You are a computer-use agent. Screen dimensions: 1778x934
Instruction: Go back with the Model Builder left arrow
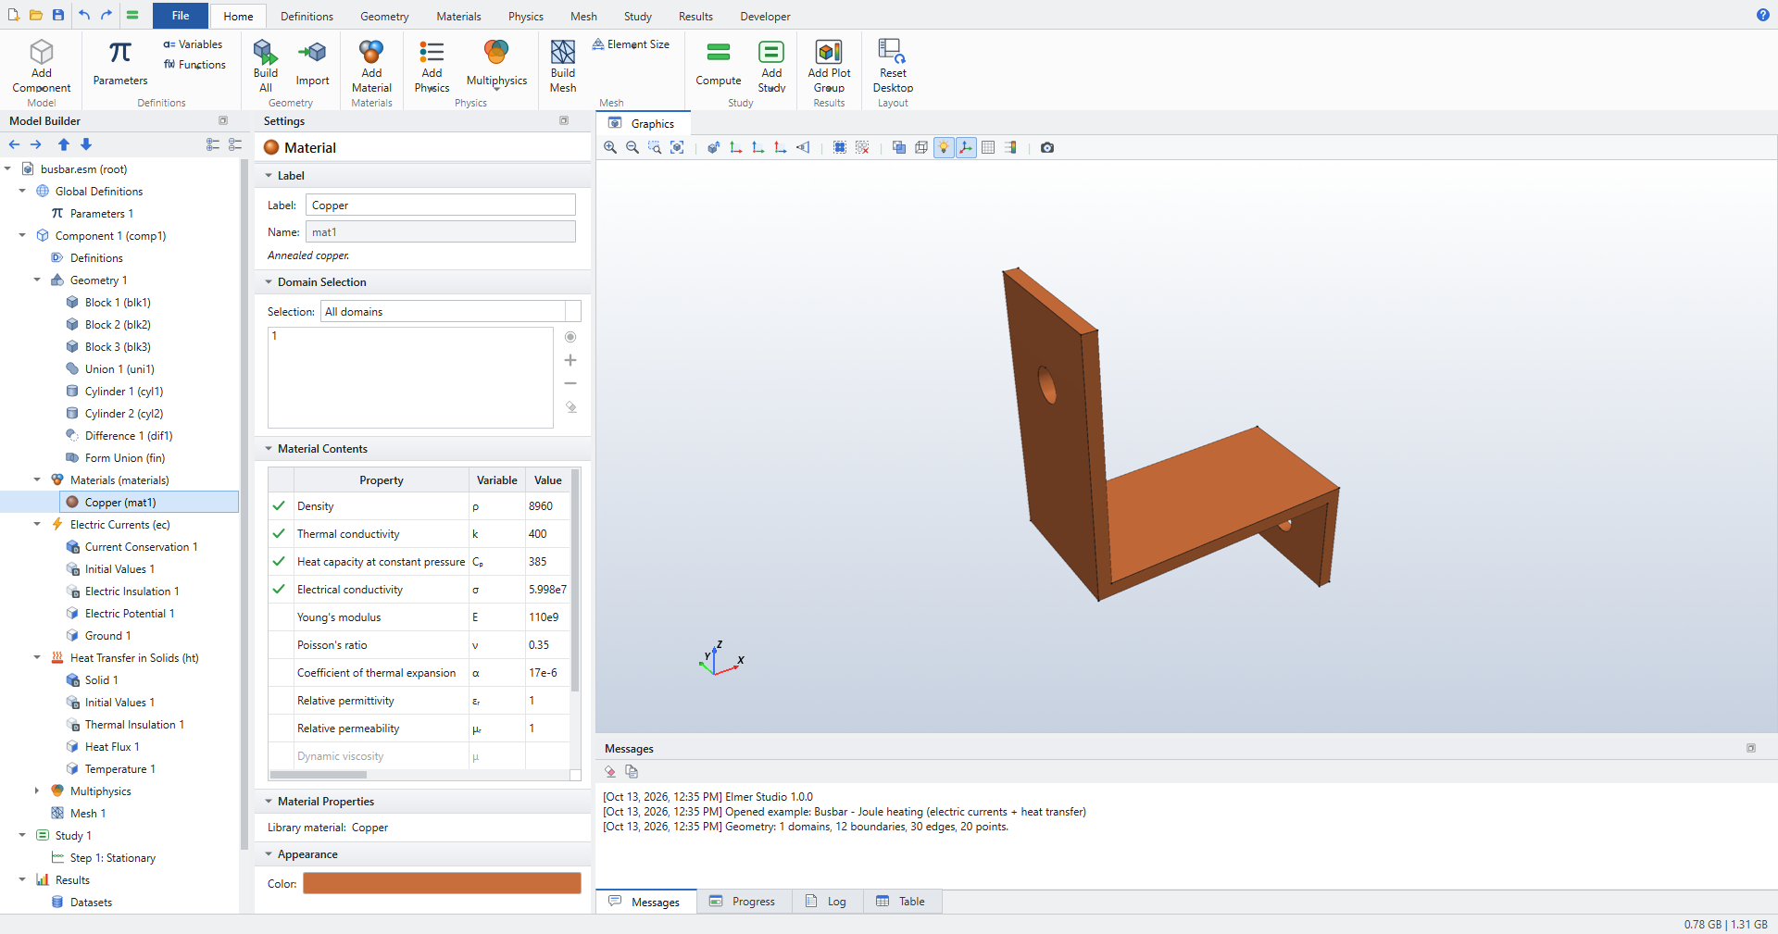[14, 144]
